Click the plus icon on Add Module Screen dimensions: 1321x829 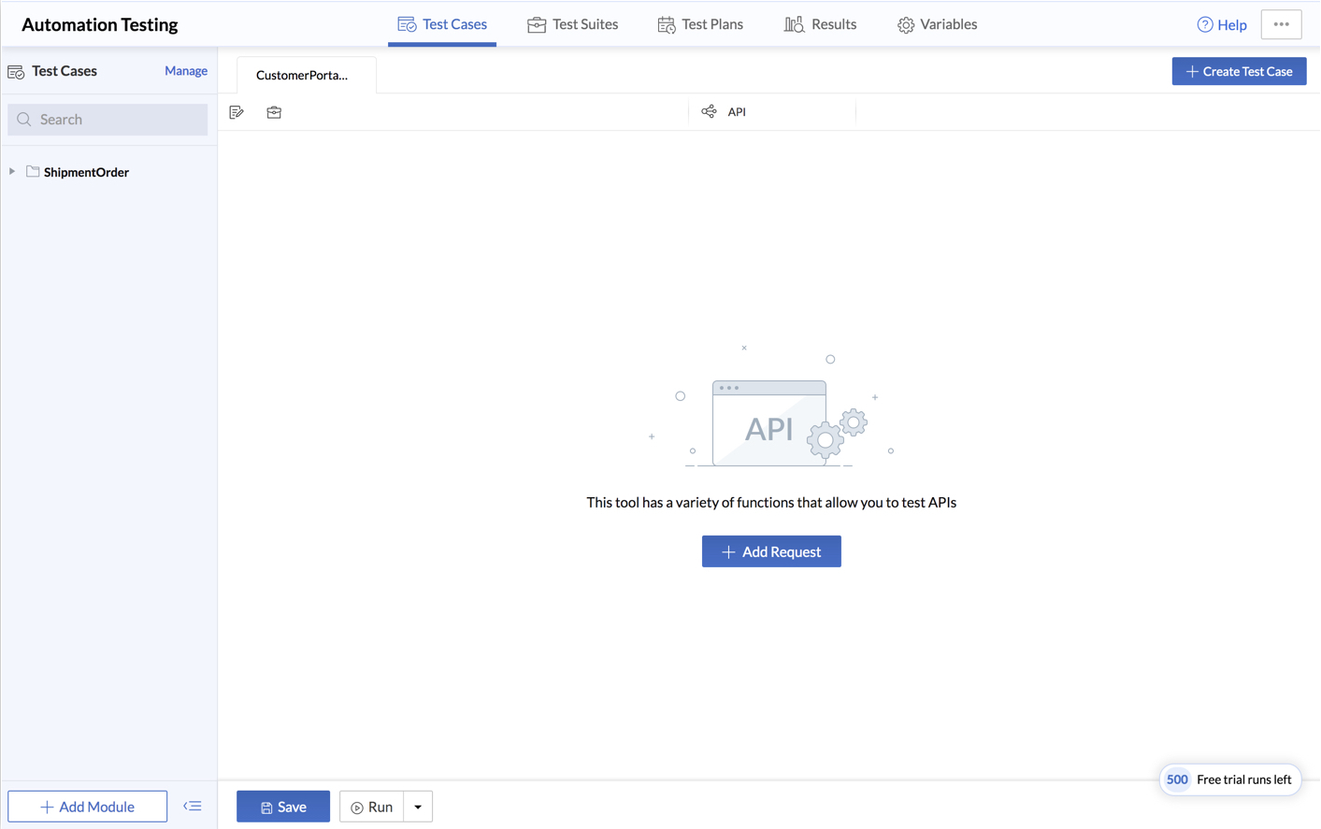click(47, 807)
